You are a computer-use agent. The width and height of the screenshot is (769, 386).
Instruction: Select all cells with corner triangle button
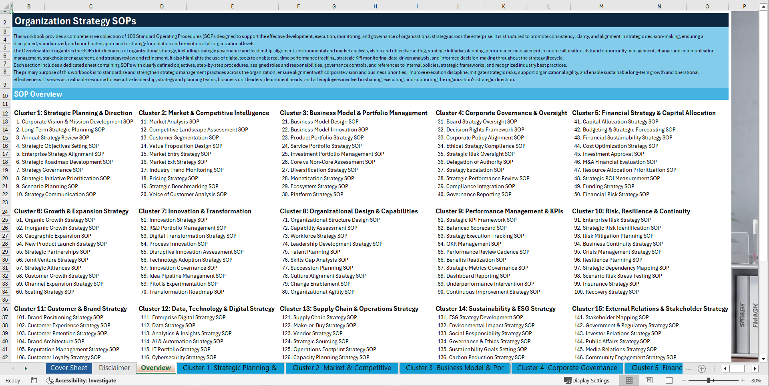pyautogui.click(x=6, y=6)
